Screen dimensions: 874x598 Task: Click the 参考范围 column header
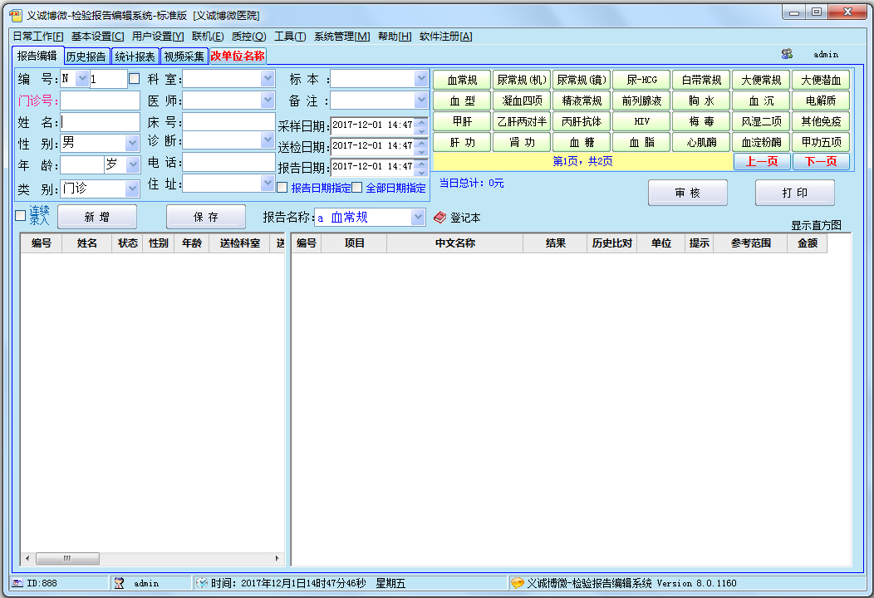(x=751, y=243)
